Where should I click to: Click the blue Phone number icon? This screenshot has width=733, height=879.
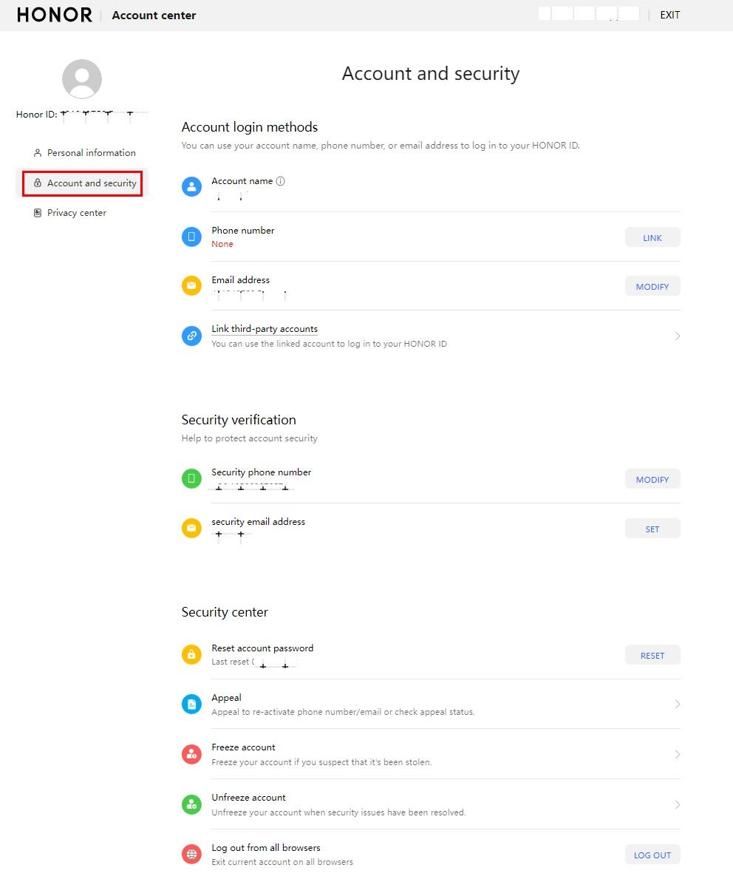pos(191,237)
